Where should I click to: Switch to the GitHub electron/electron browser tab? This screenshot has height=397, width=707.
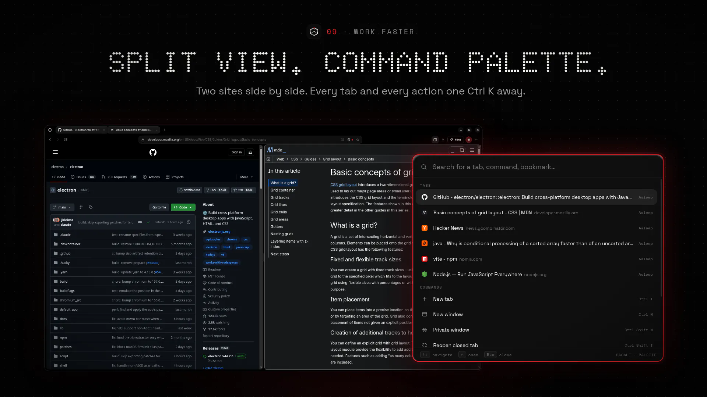tap(81, 130)
